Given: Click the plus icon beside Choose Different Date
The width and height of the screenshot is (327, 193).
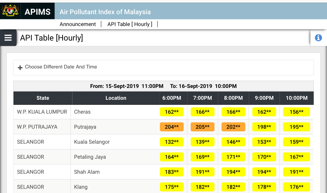Looking at the screenshot, I should 20,68.
